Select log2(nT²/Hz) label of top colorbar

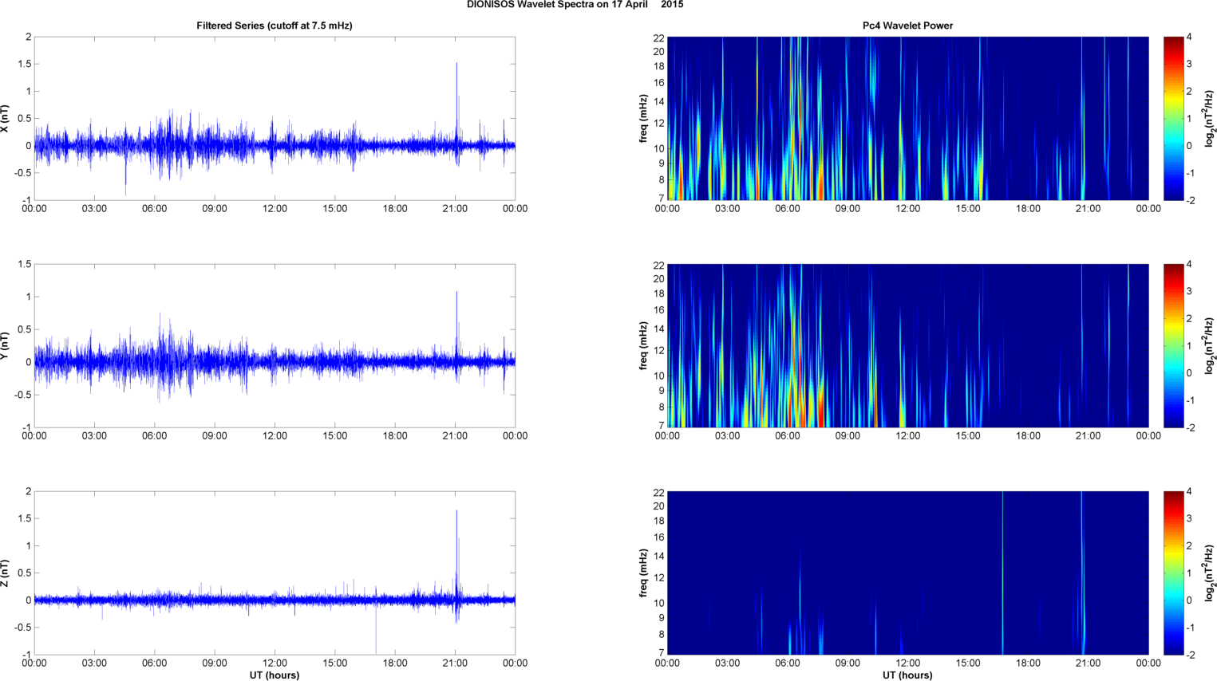1210,118
